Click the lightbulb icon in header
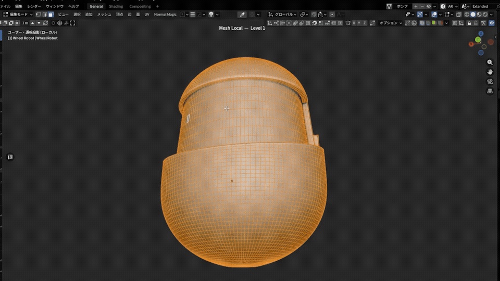 click(211, 15)
